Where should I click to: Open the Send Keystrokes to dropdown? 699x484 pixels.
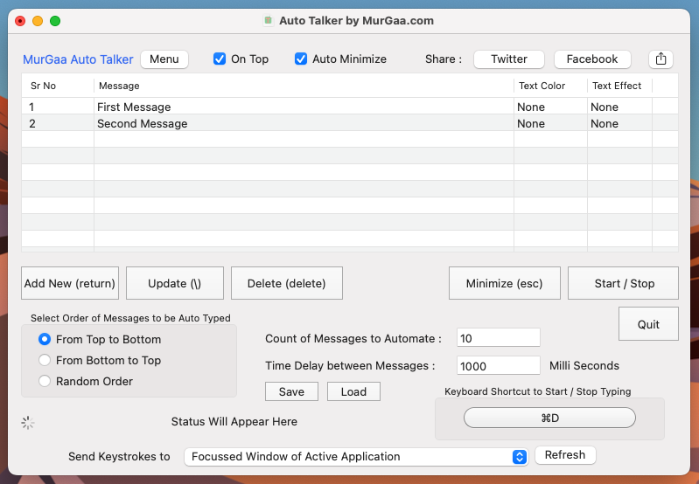(x=356, y=456)
